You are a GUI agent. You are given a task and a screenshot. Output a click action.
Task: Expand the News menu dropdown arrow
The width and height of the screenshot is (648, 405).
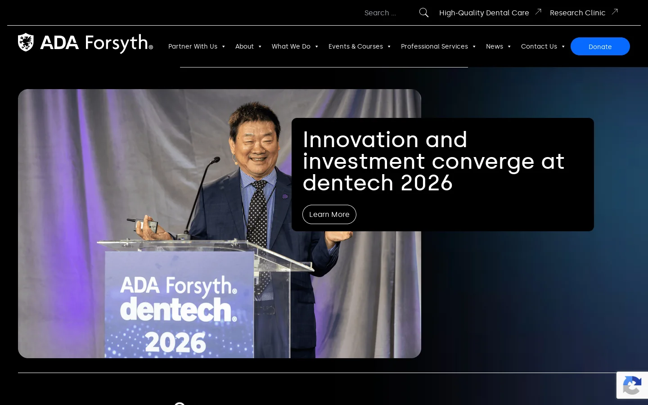click(509, 46)
